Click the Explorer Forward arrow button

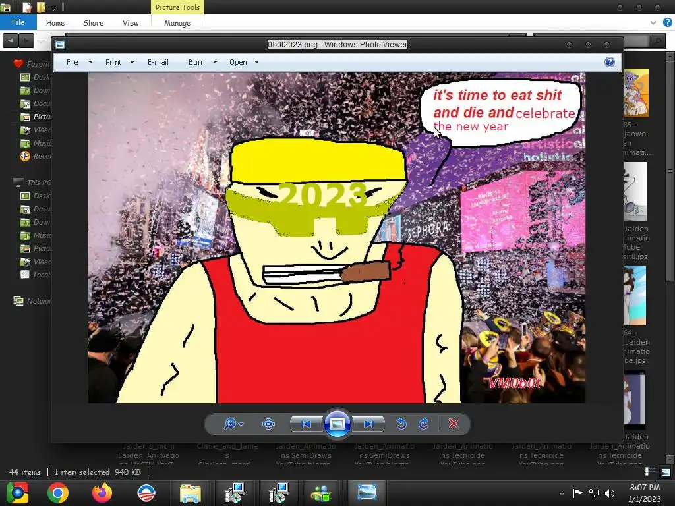26,41
